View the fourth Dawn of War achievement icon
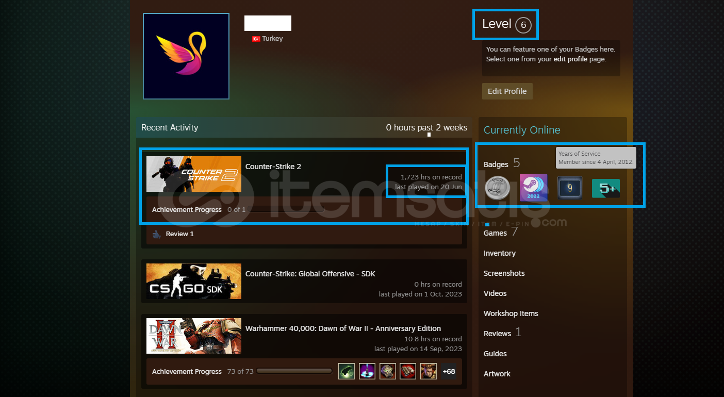This screenshot has height=397, width=724. tap(408, 371)
